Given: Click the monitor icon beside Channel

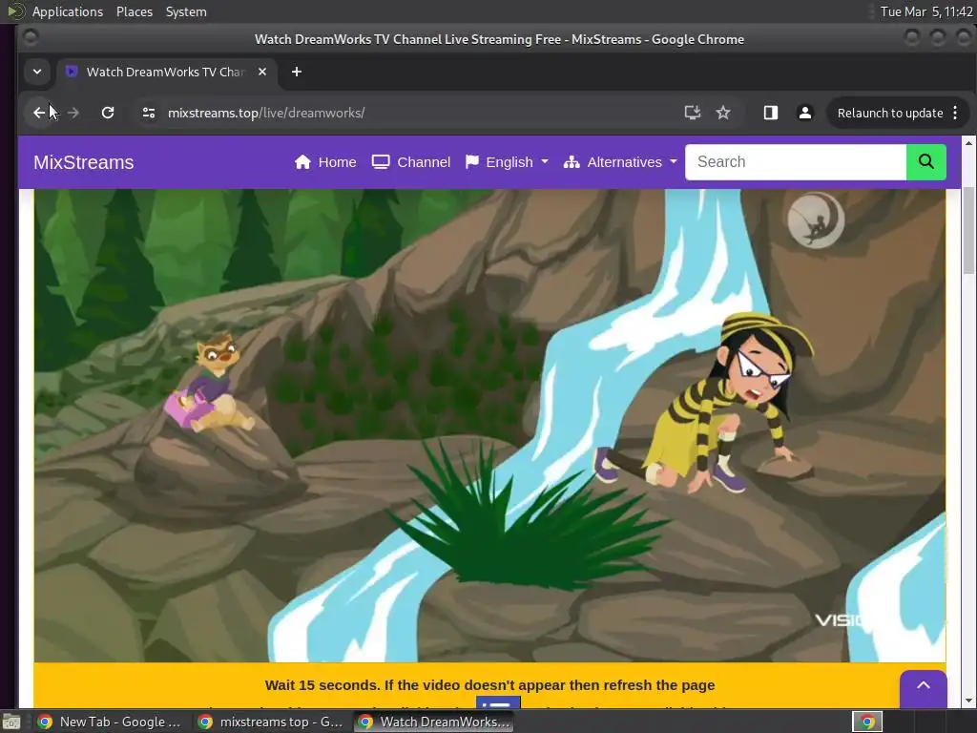Looking at the screenshot, I should click(381, 162).
